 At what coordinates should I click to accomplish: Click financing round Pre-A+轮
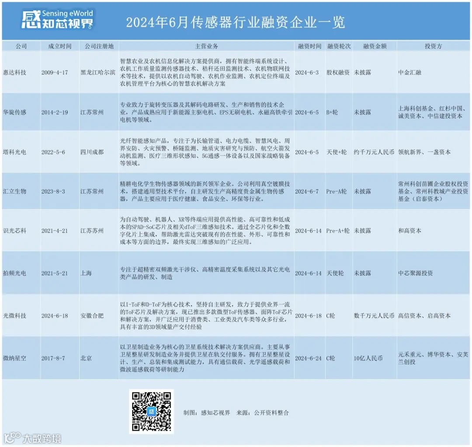(338, 231)
